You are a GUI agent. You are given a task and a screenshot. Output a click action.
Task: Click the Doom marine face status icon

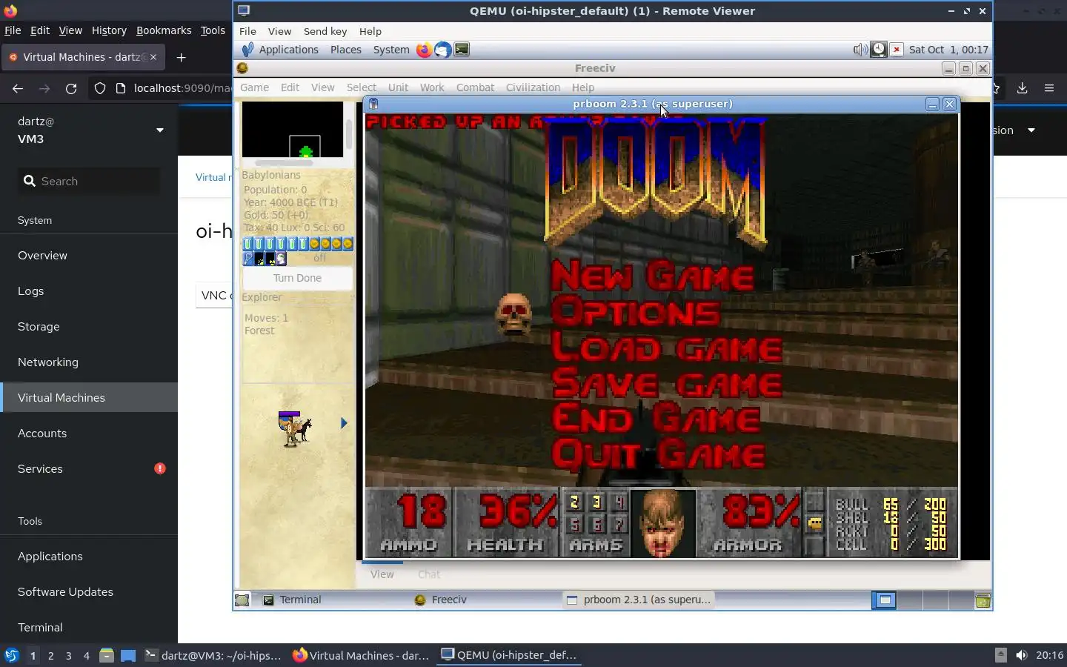pos(662,523)
